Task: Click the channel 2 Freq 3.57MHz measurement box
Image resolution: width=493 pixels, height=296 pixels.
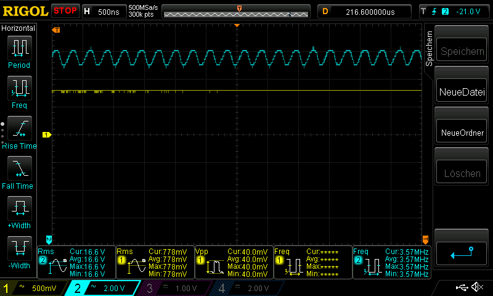Action: 392,262
